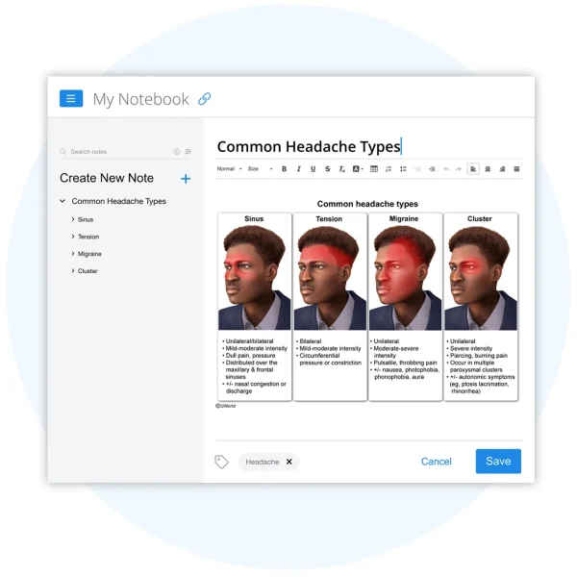
Task: Insert a table with the table icon
Action: [374, 169]
